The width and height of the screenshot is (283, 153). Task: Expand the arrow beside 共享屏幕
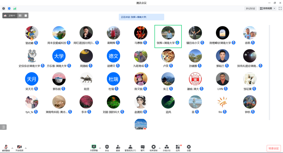coord(100,148)
